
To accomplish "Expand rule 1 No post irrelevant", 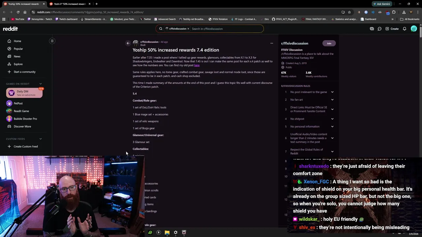I will click(332, 92).
